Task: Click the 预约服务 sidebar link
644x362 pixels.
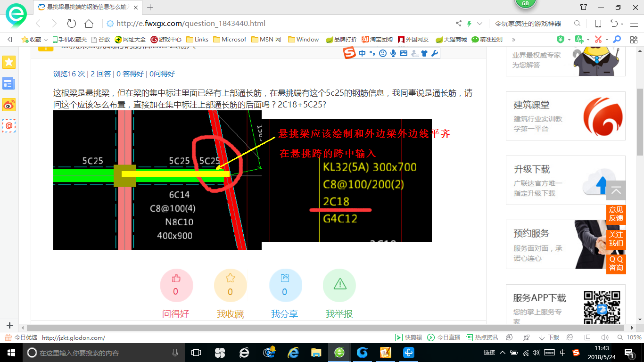Action: pyautogui.click(x=565, y=244)
